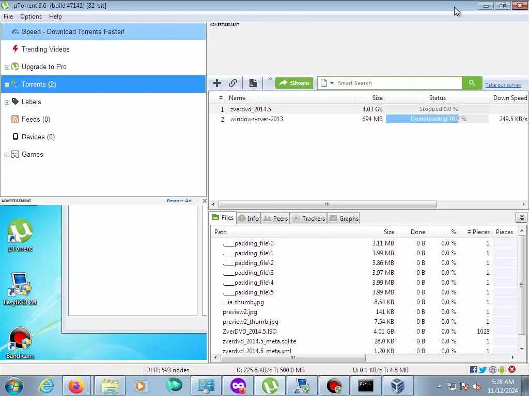529x396 pixels.
Task: Sort torrents by Down Speed column
Action: 509,98
